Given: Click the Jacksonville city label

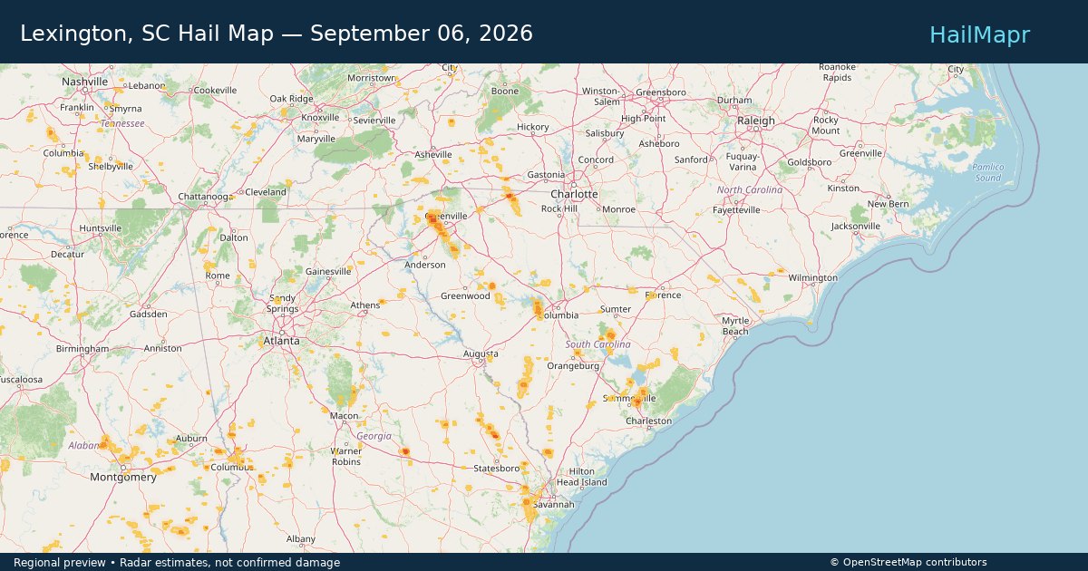Looking at the screenshot, I should coord(855,226).
